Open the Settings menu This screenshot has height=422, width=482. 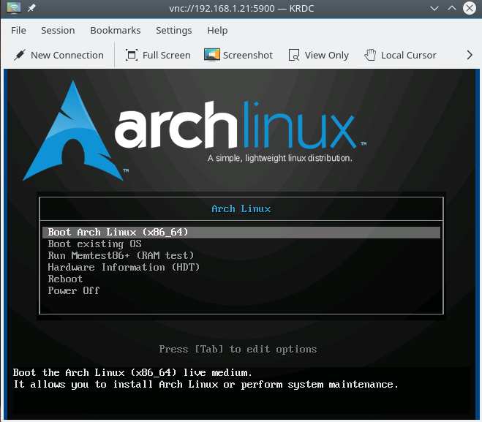173,30
